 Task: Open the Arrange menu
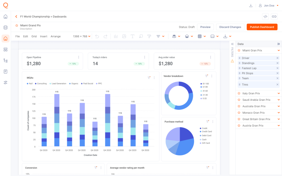[x=55, y=36]
